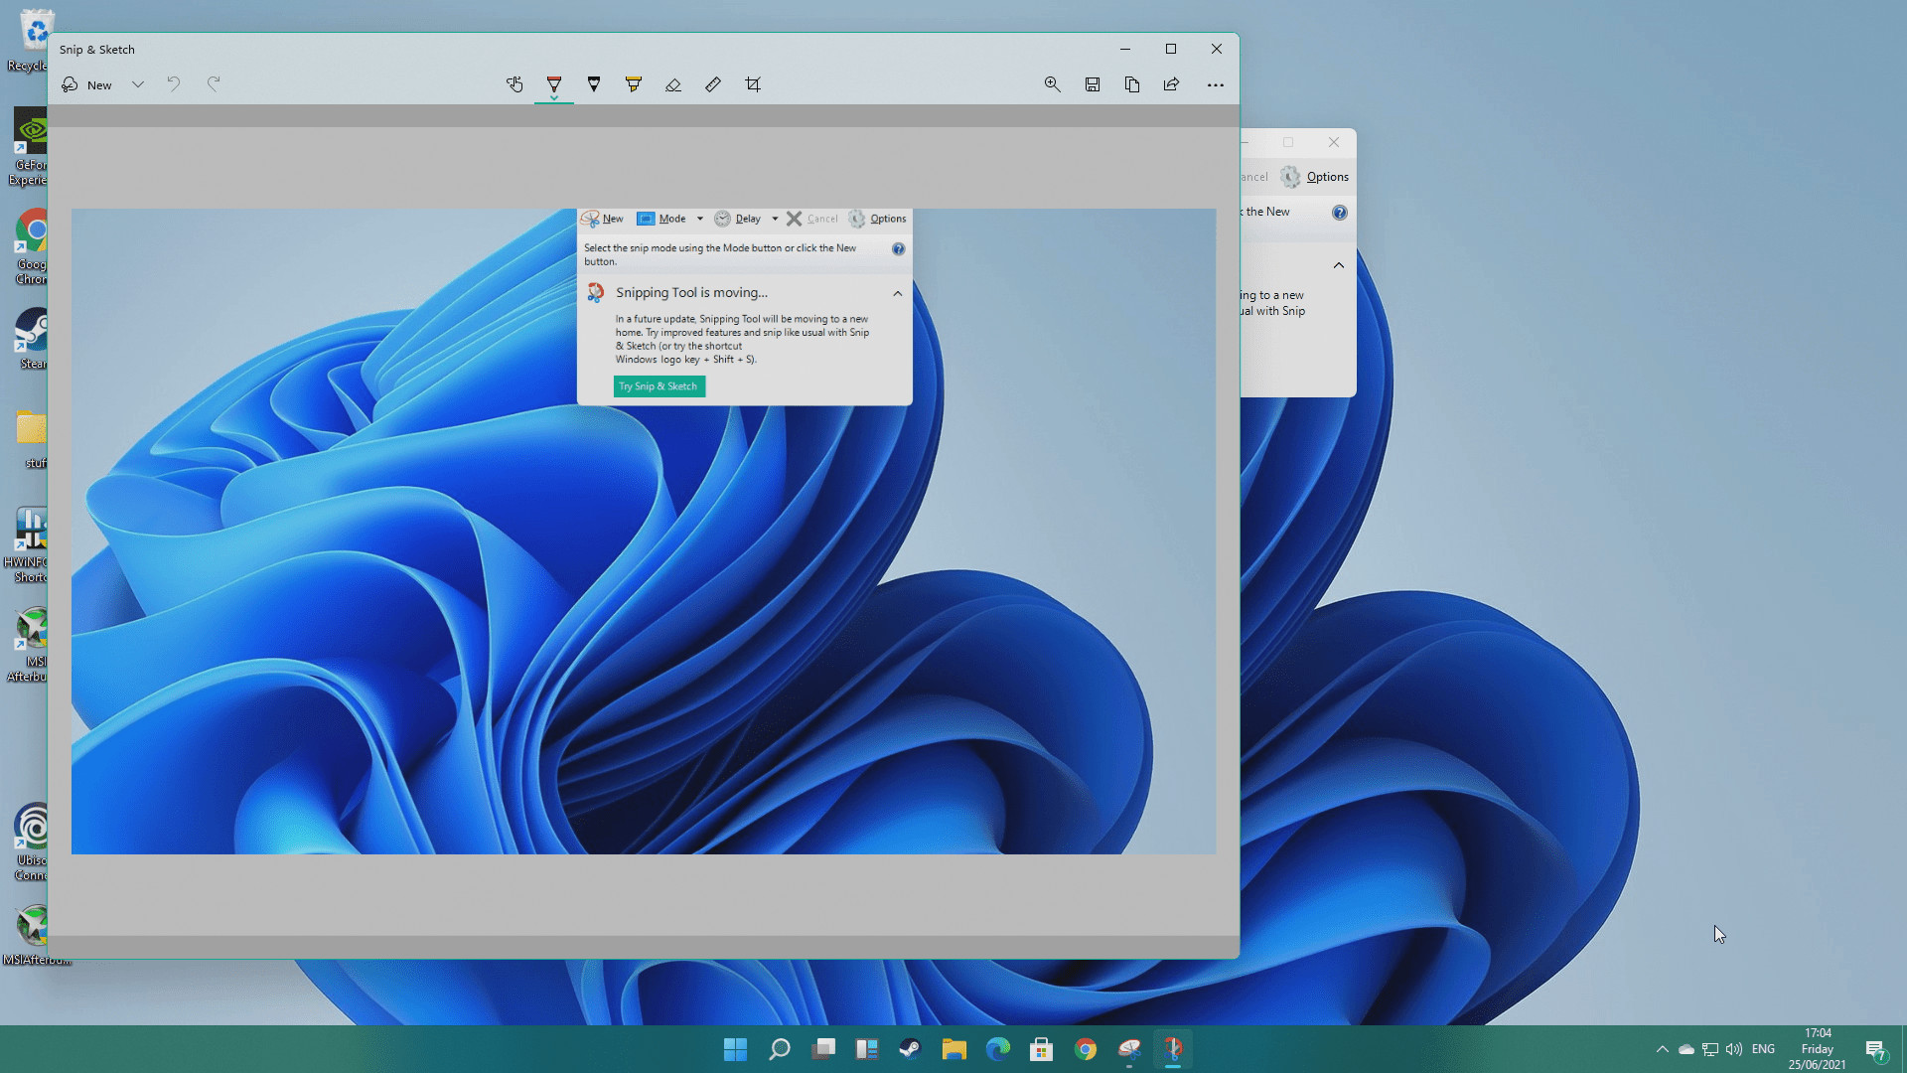The height and width of the screenshot is (1073, 1907).
Task: Copy the snip to clipboard
Action: click(x=1132, y=85)
